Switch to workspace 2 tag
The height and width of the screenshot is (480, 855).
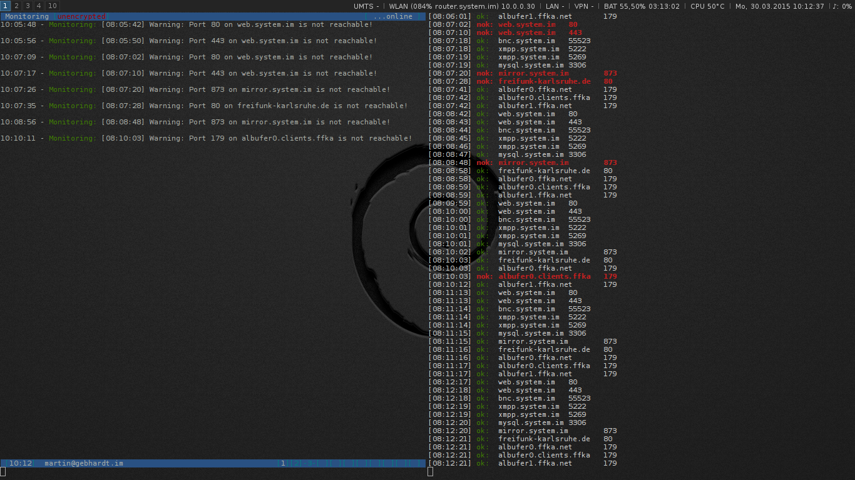tap(16, 6)
